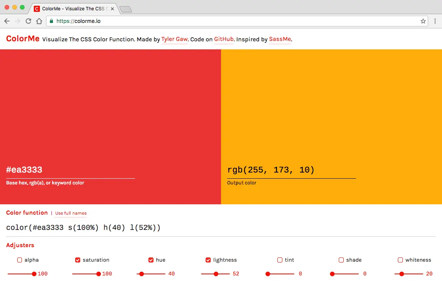Select the ColorMe browser tab
442x290 pixels.
73,8
